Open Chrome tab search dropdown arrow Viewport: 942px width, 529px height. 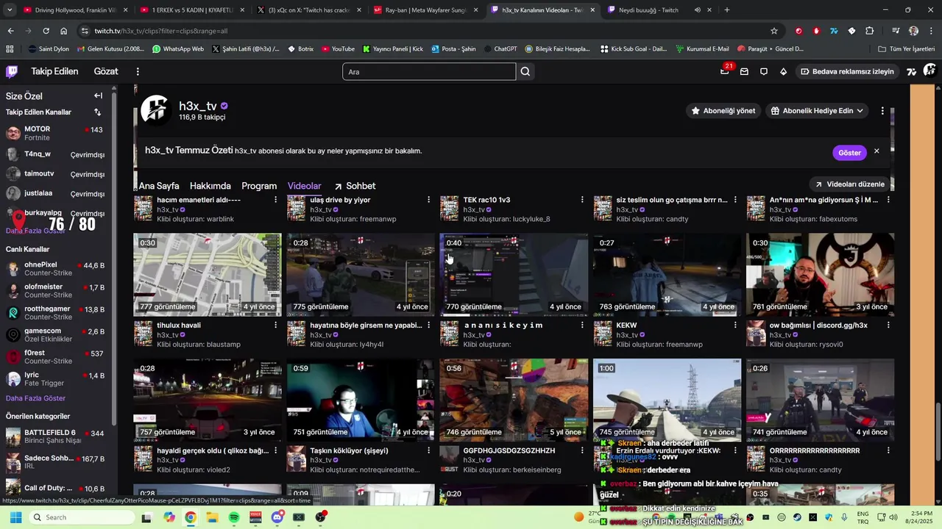point(9,10)
